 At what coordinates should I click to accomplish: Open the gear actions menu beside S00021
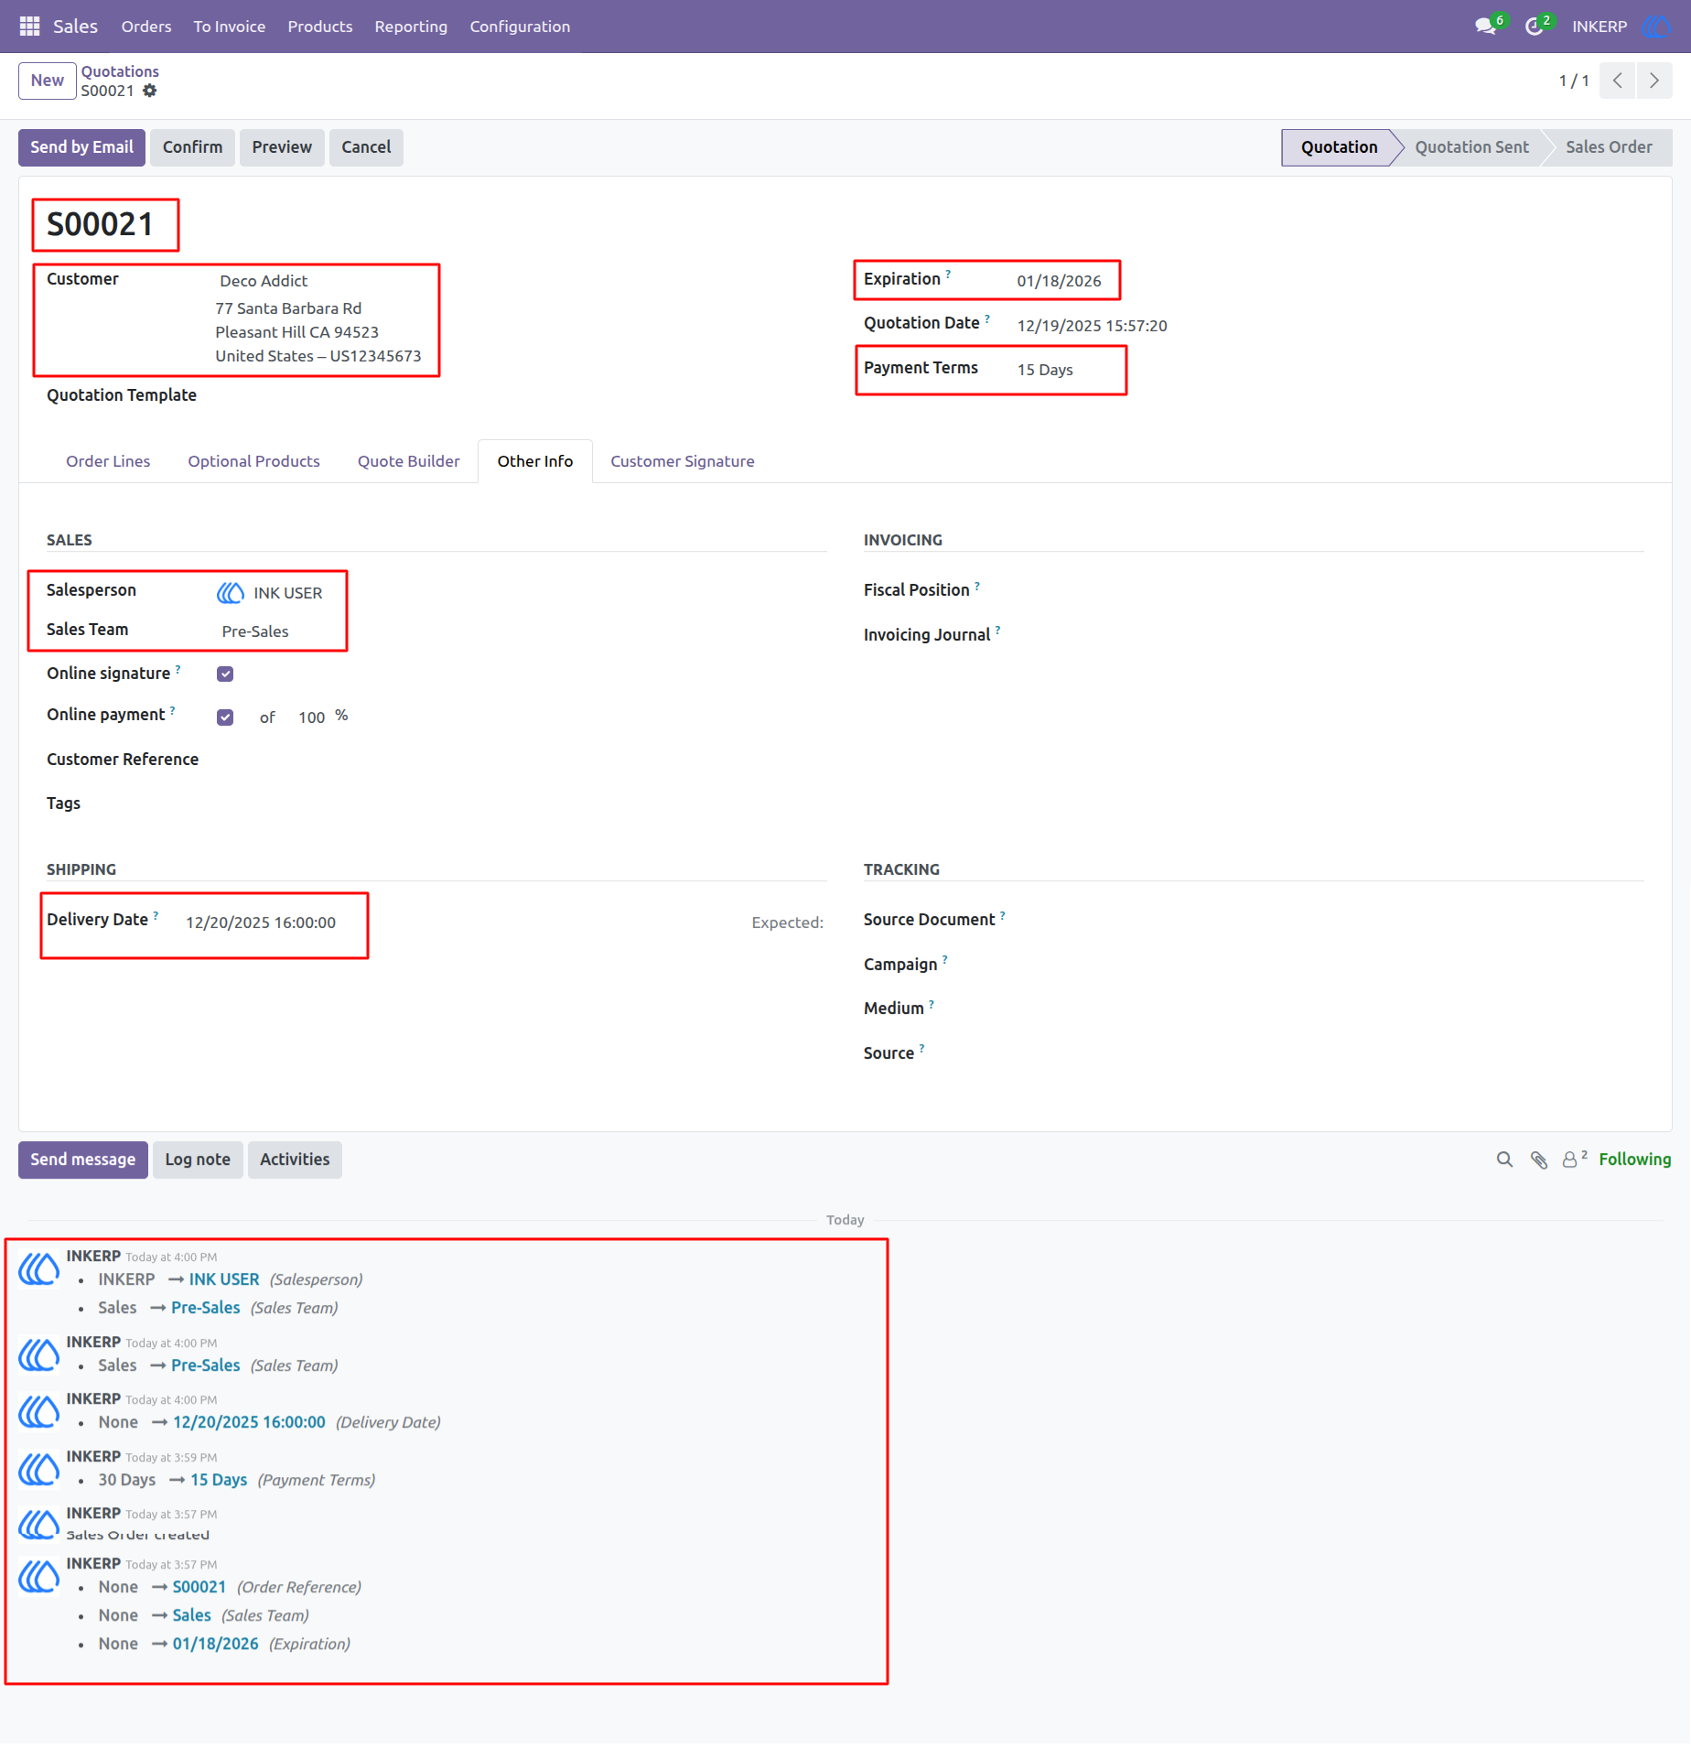[150, 91]
